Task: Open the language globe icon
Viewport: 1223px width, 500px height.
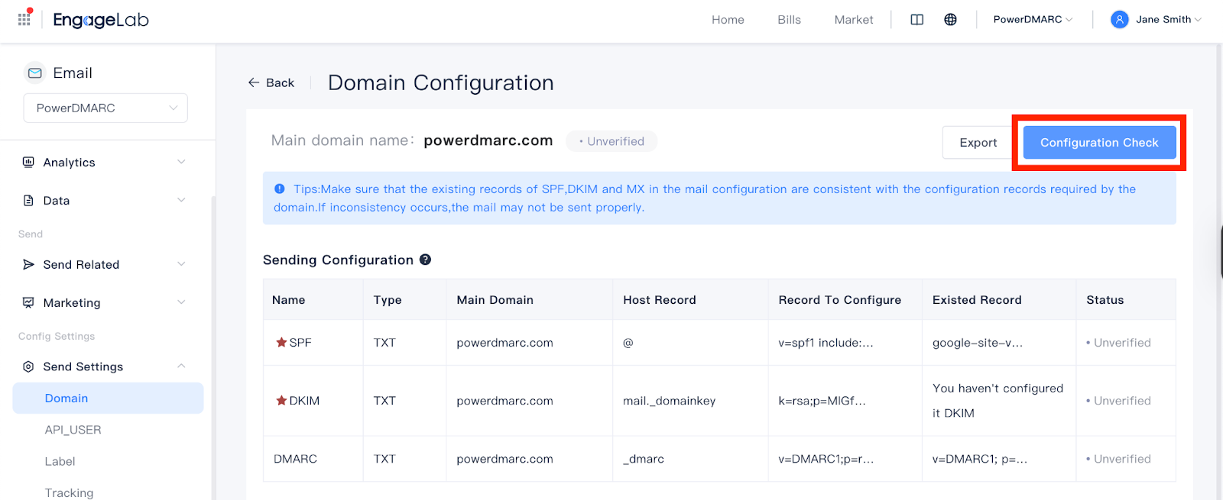Action: pyautogui.click(x=950, y=20)
